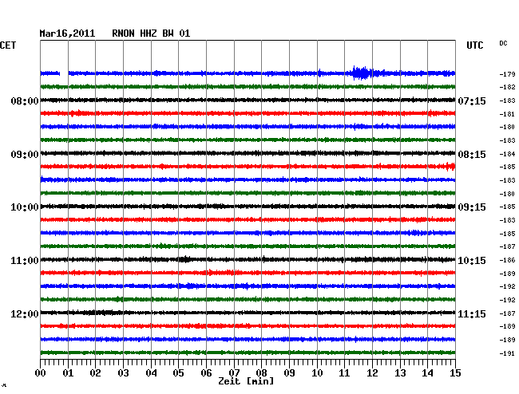Select the DC value -182
Viewport: 519px width, 394px height.
507,87
